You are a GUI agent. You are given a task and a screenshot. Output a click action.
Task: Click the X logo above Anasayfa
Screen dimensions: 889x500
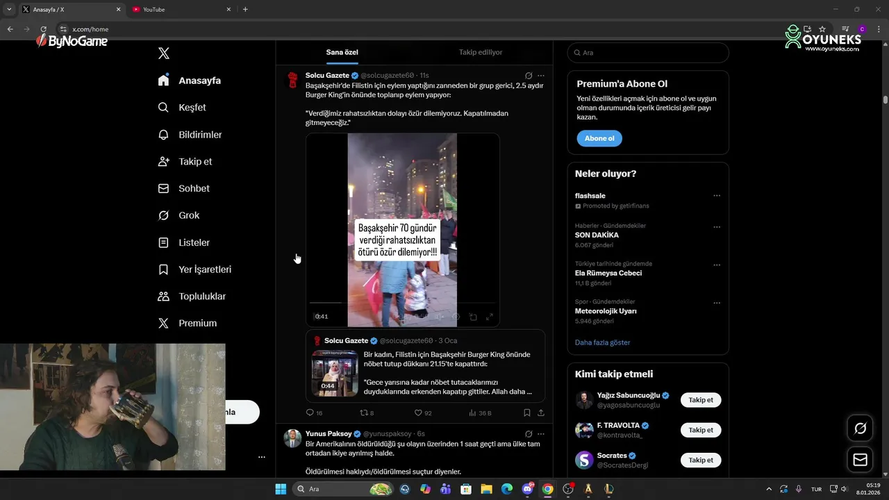point(164,53)
